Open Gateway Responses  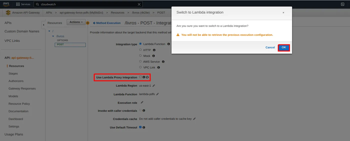(x=22, y=89)
